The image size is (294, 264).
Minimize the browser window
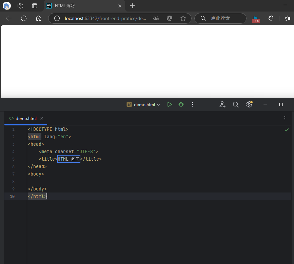[285, 5]
